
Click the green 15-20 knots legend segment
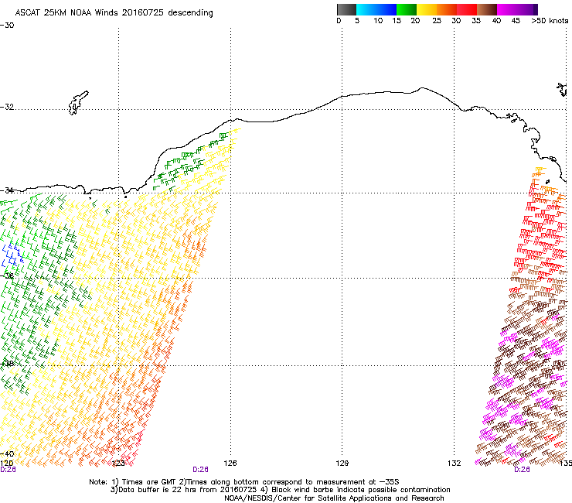click(x=407, y=9)
